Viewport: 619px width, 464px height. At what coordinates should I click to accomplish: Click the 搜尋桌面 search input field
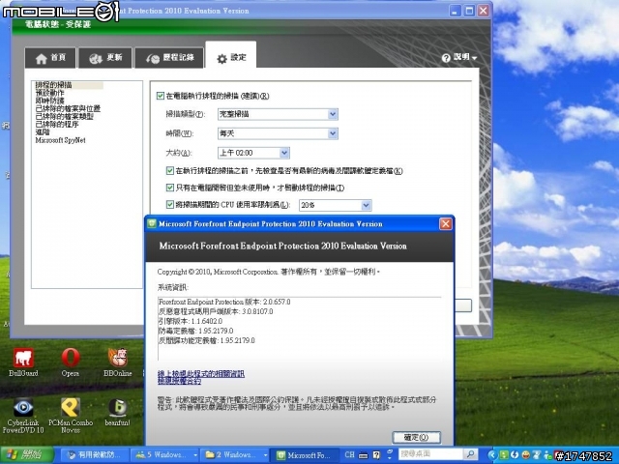(430, 454)
